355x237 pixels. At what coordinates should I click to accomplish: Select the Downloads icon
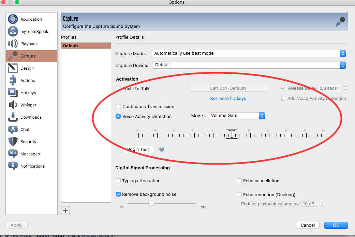13,117
